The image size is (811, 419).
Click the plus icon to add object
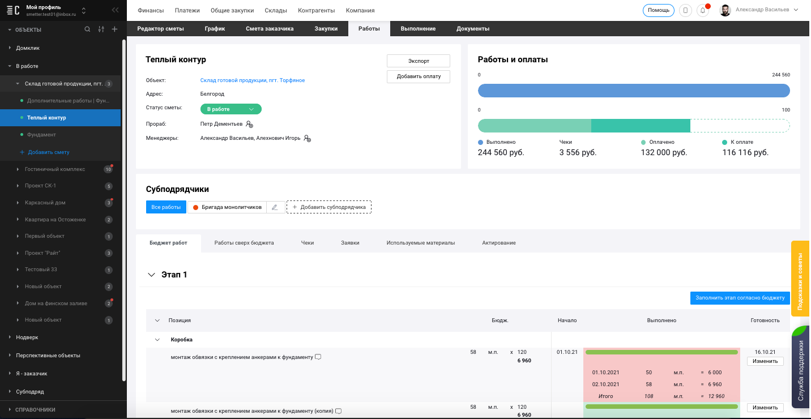114,29
